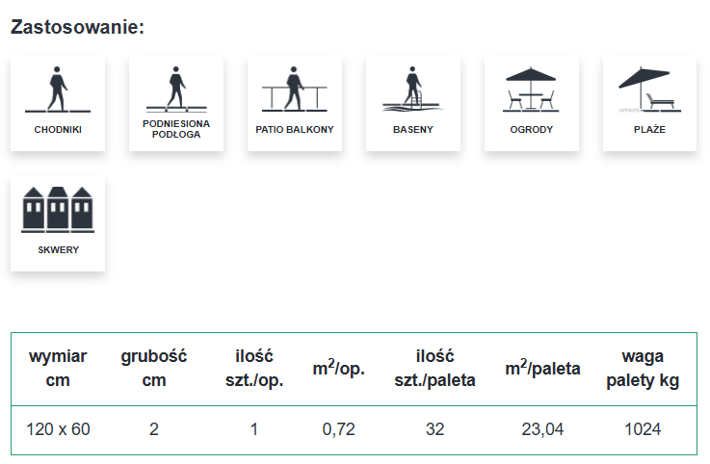710x464 pixels.
Task: Click the CHODNIKI label text
Action: pyautogui.click(x=58, y=129)
